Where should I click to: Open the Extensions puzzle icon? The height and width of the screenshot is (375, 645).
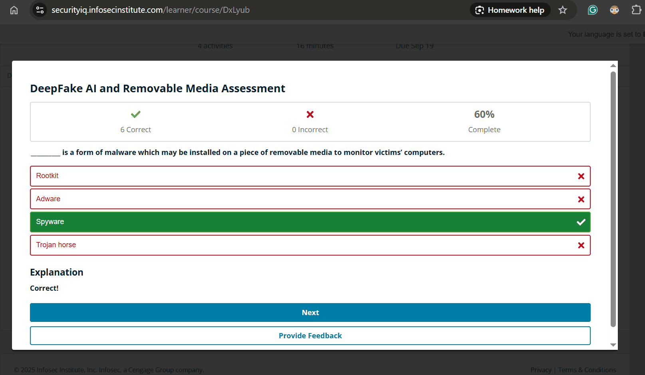pyautogui.click(x=636, y=10)
